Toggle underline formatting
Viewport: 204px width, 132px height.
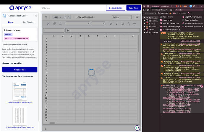tap(123, 24)
